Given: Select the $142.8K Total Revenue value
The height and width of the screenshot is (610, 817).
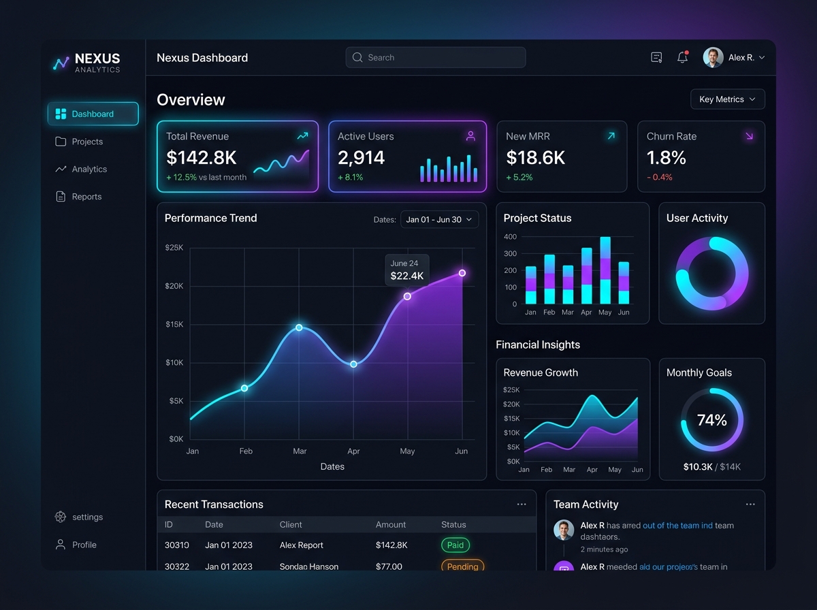Looking at the screenshot, I should coord(202,157).
